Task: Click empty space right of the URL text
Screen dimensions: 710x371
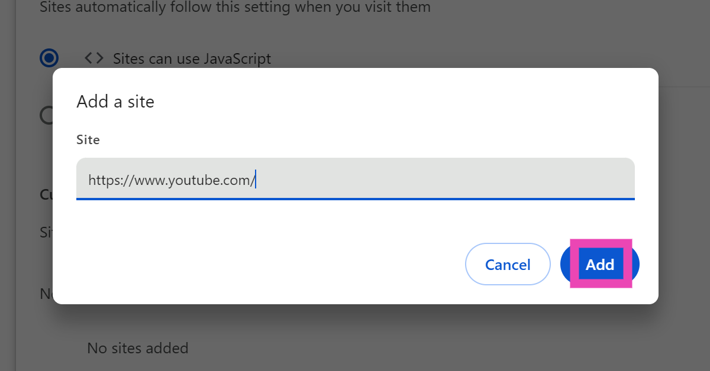Action: point(444,179)
